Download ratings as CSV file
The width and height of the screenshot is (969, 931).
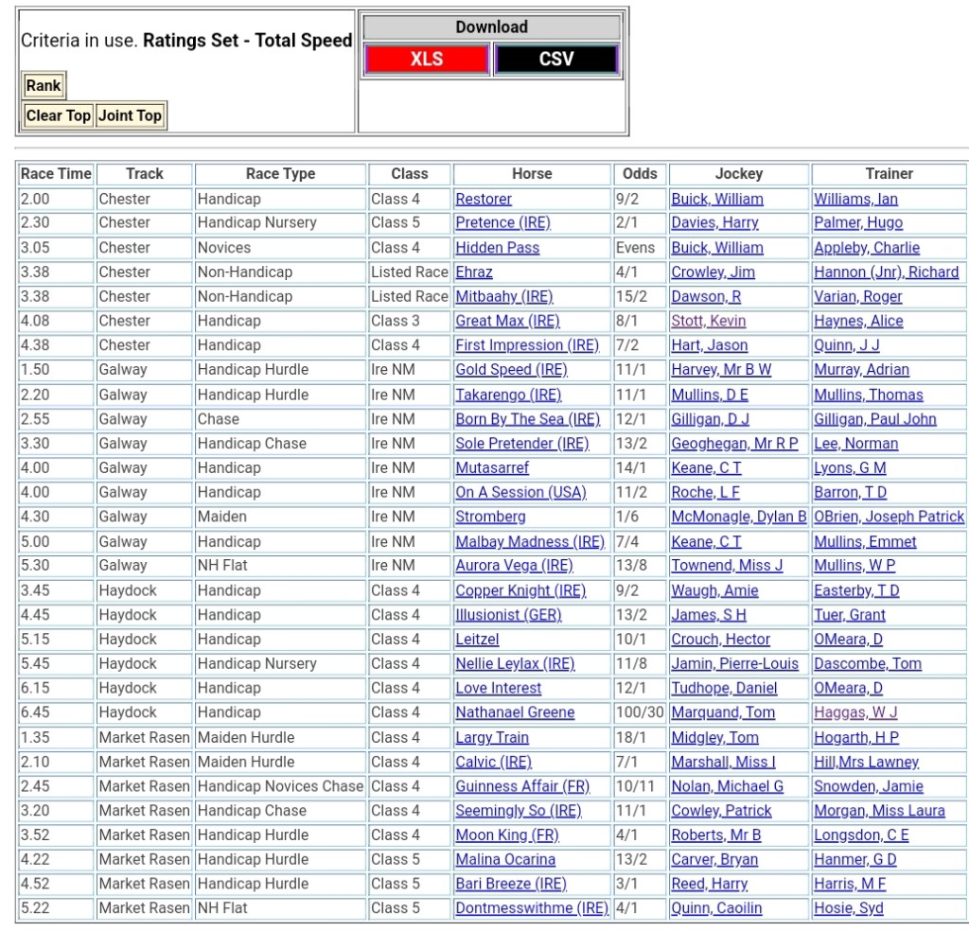(556, 59)
